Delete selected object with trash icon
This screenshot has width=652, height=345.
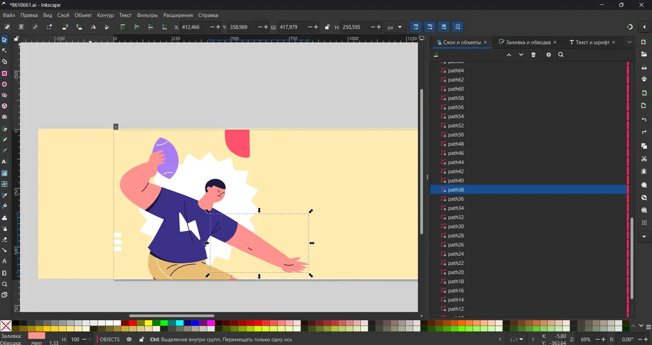(x=533, y=55)
